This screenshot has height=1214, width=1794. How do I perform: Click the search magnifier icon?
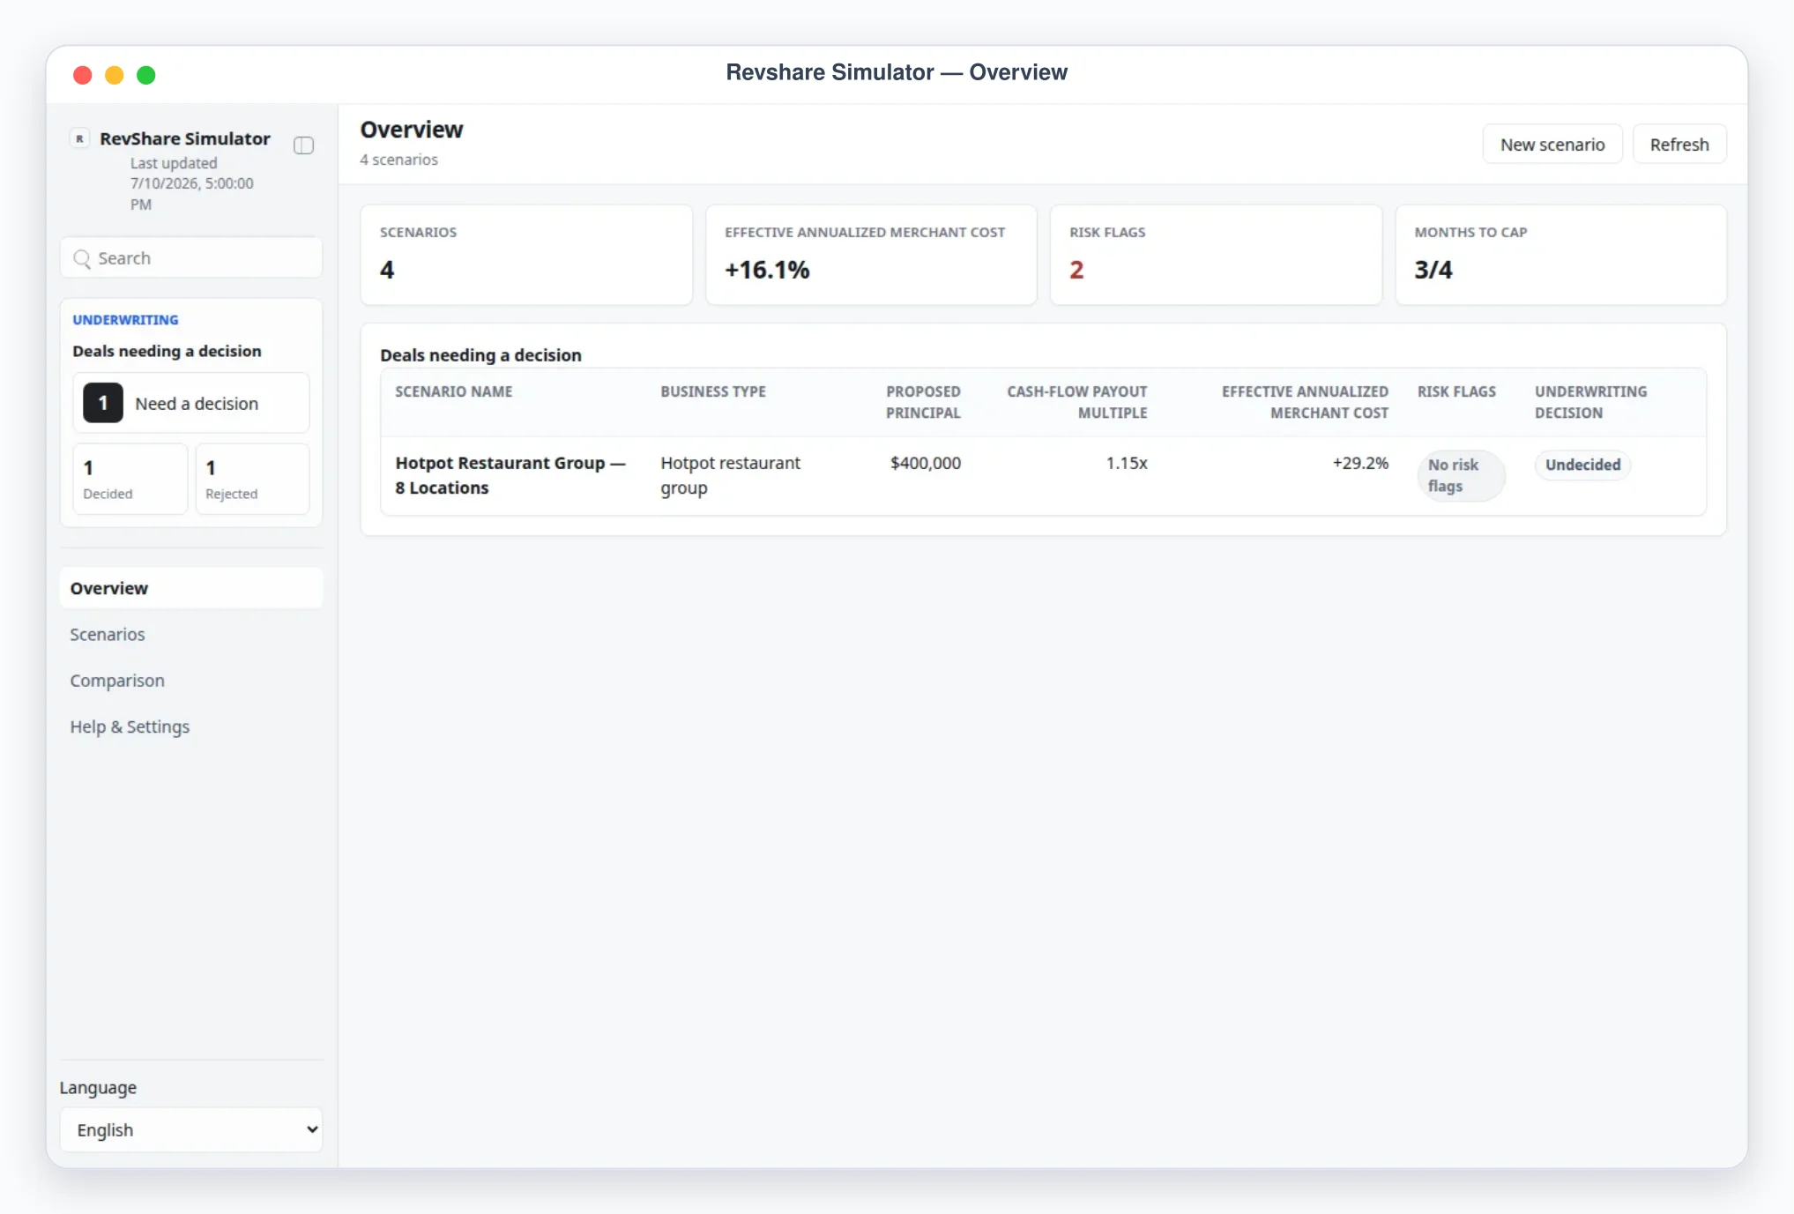[82, 258]
